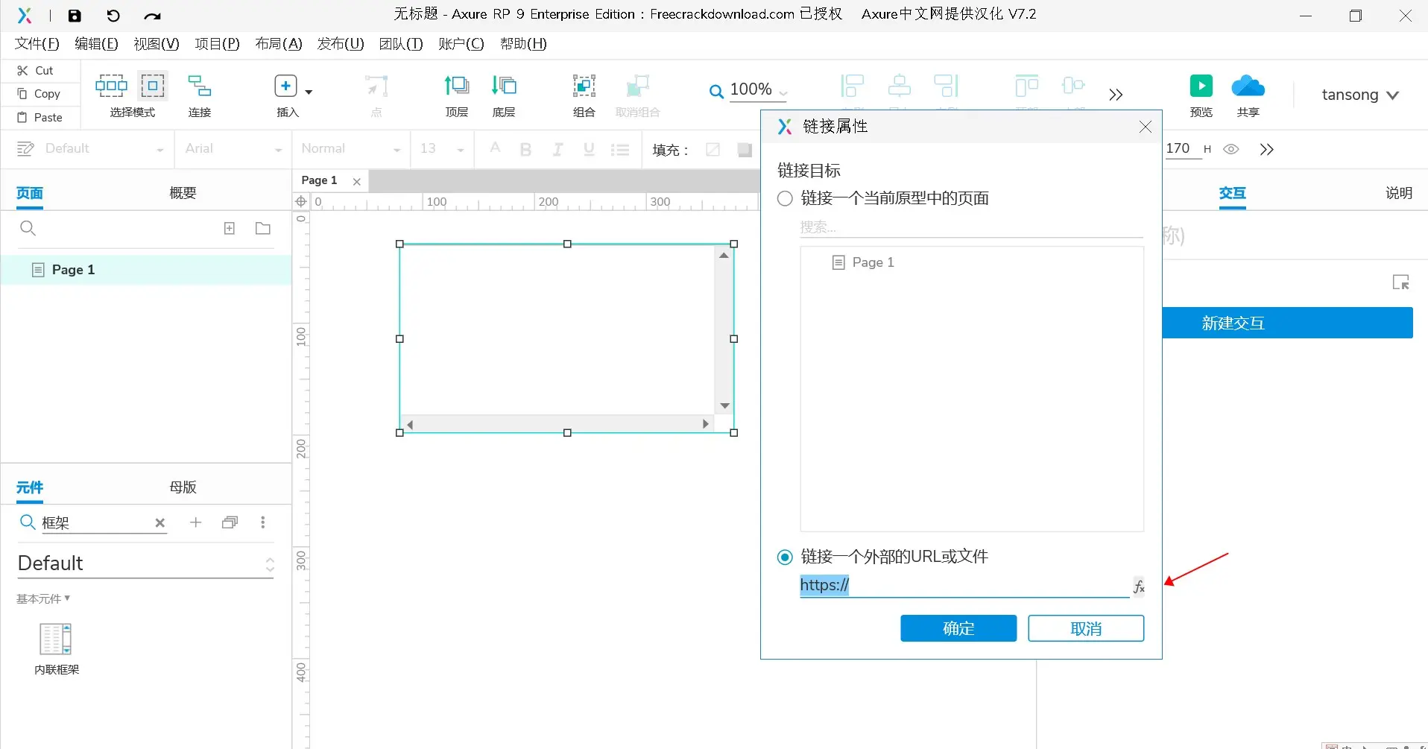This screenshot has width=1428, height=749.
Task: Toggle bold text formatting
Action: tap(525, 149)
